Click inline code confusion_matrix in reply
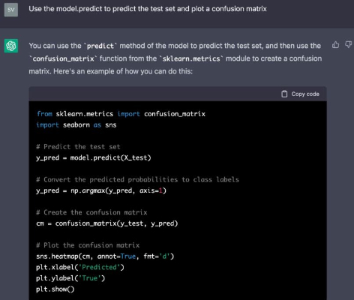 [63, 58]
